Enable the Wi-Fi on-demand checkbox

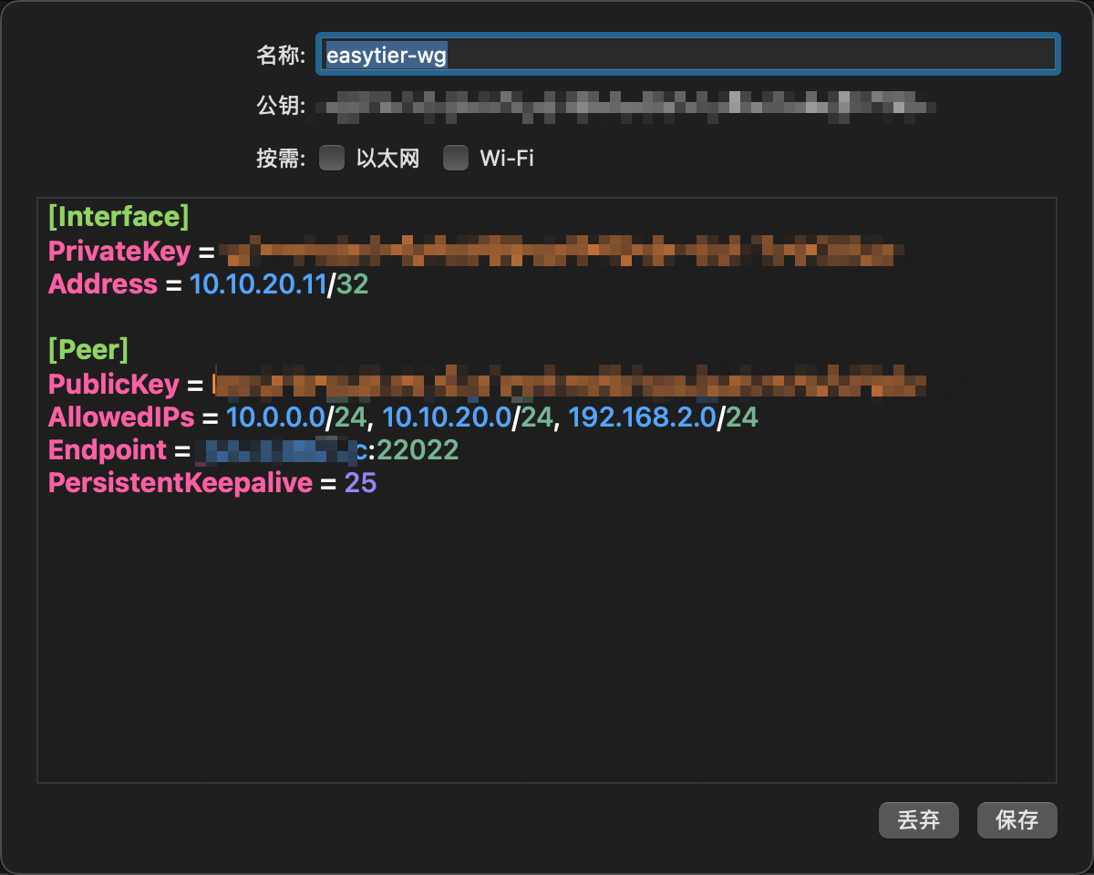(x=456, y=158)
